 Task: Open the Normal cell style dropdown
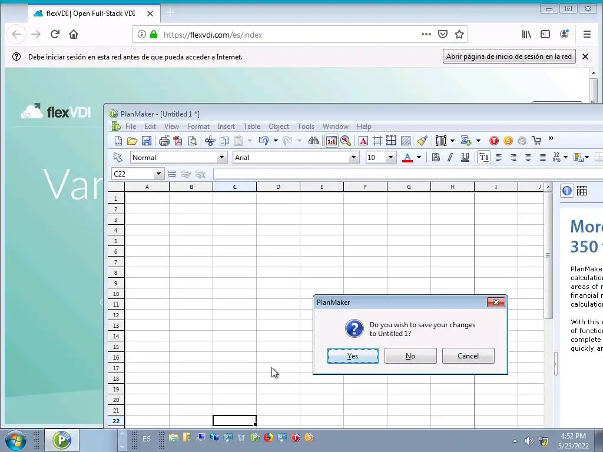click(x=221, y=158)
